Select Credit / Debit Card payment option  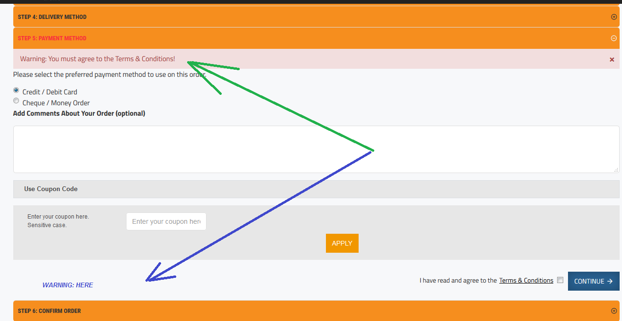click(17, 90)
